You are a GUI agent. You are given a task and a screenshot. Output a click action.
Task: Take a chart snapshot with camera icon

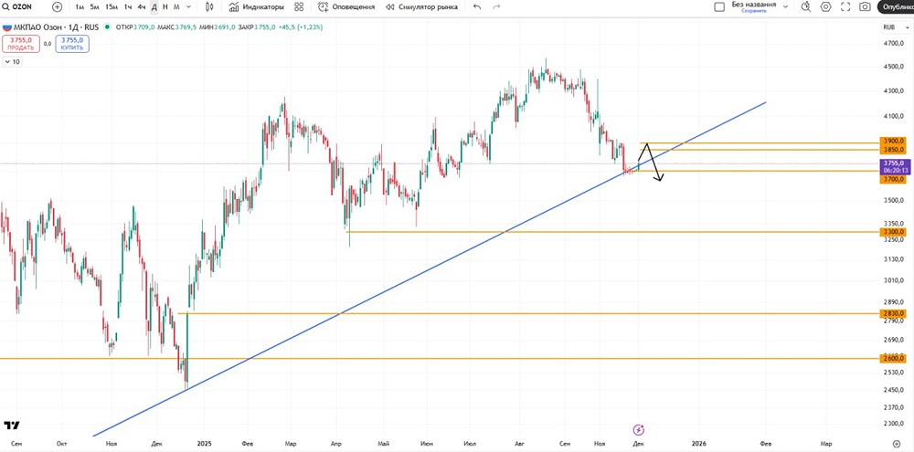click(865, 7)
